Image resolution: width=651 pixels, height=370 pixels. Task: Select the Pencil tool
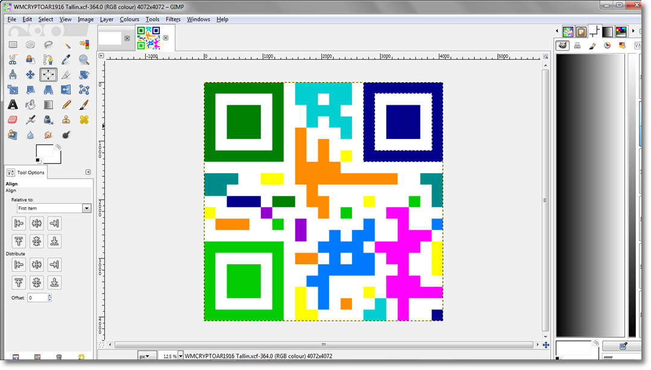click(66, 105)
